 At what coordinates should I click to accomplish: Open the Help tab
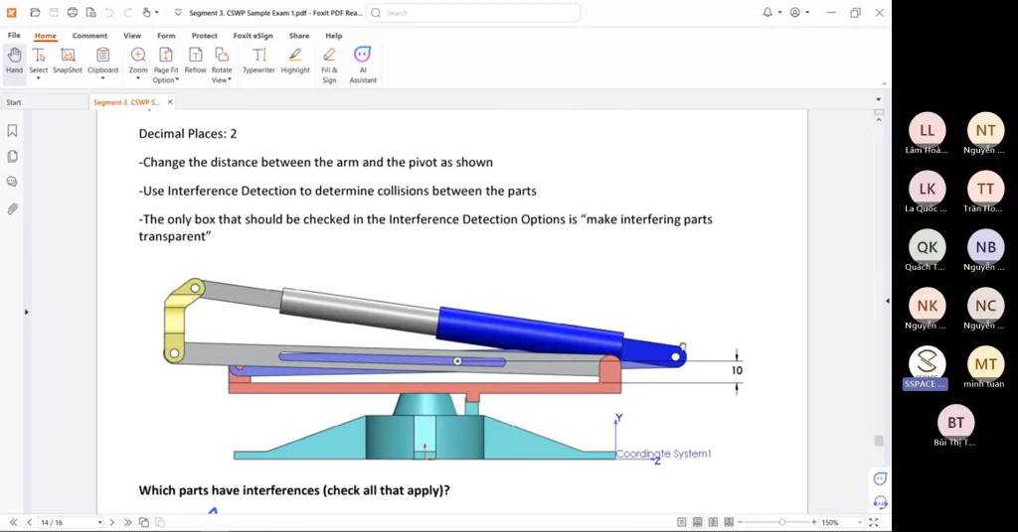334,36
